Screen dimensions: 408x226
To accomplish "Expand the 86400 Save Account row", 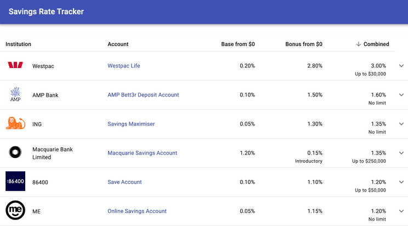I will pyautogui.click(x=401, y=182).
